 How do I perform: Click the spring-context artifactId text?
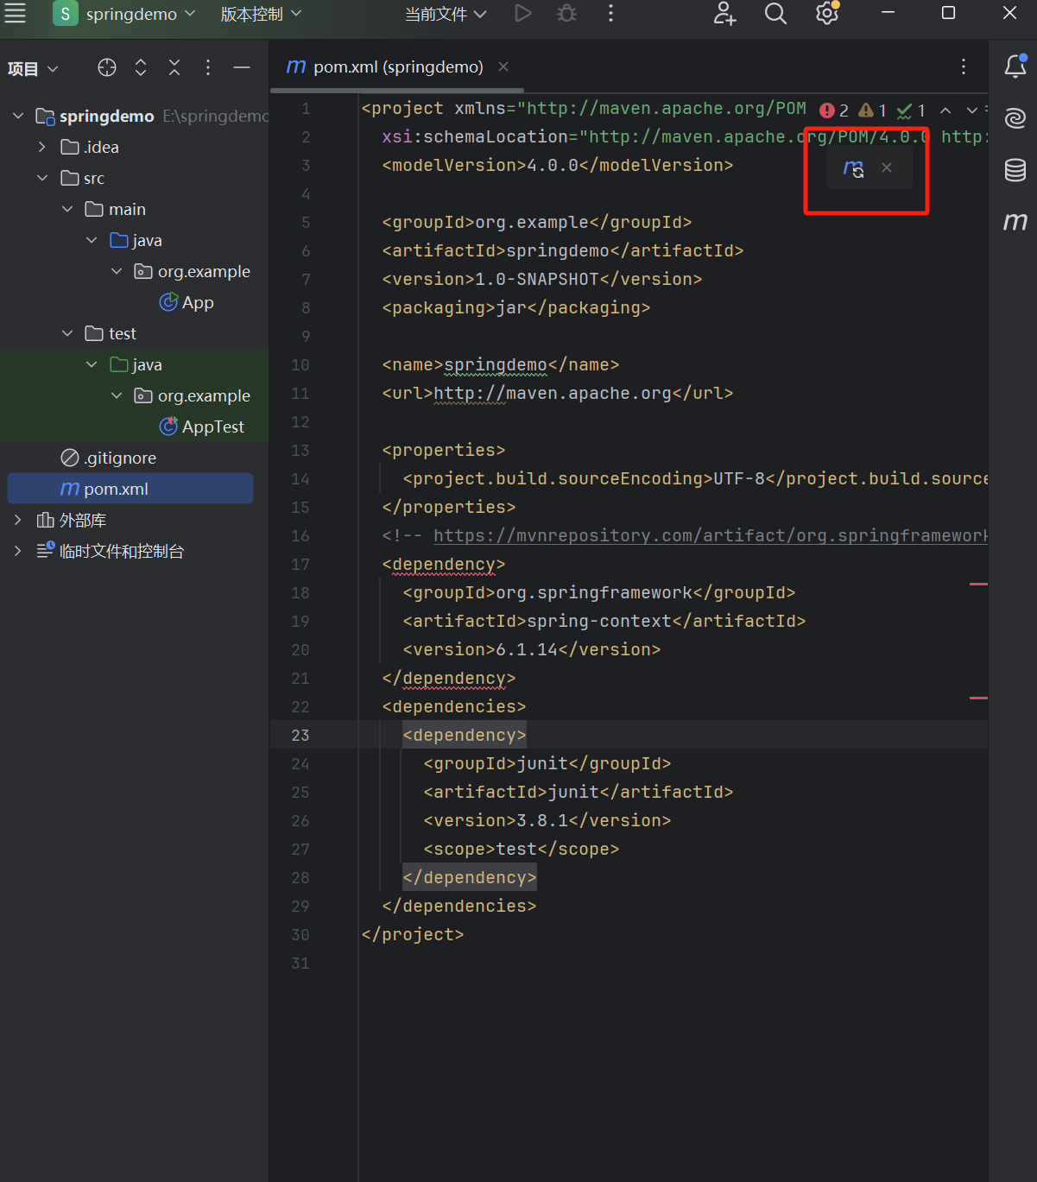tap(599, 621)
